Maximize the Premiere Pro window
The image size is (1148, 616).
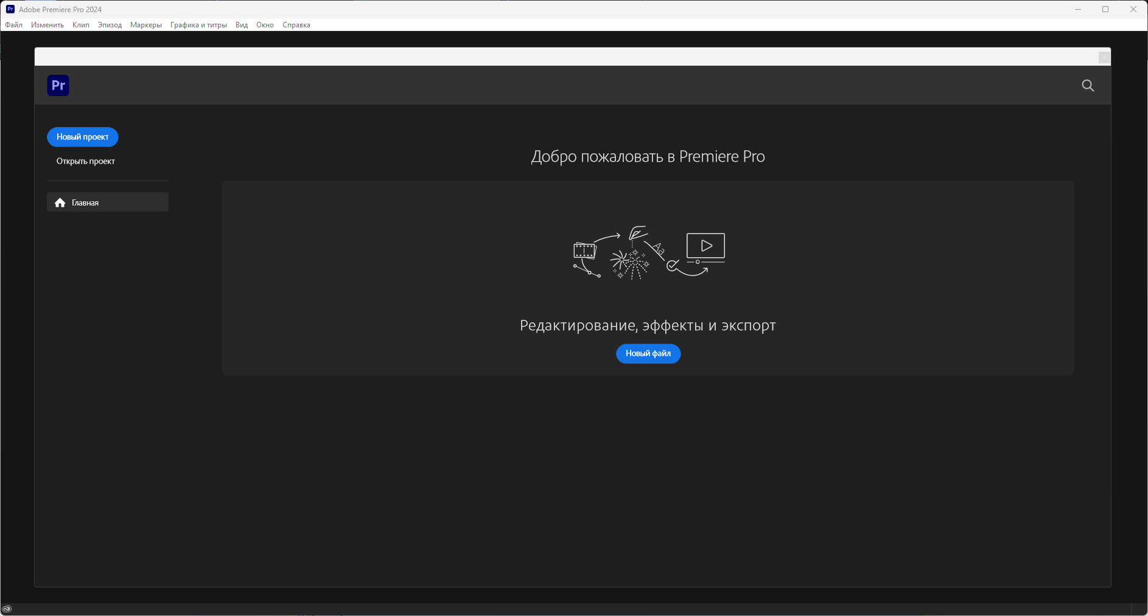[1105, 9]
